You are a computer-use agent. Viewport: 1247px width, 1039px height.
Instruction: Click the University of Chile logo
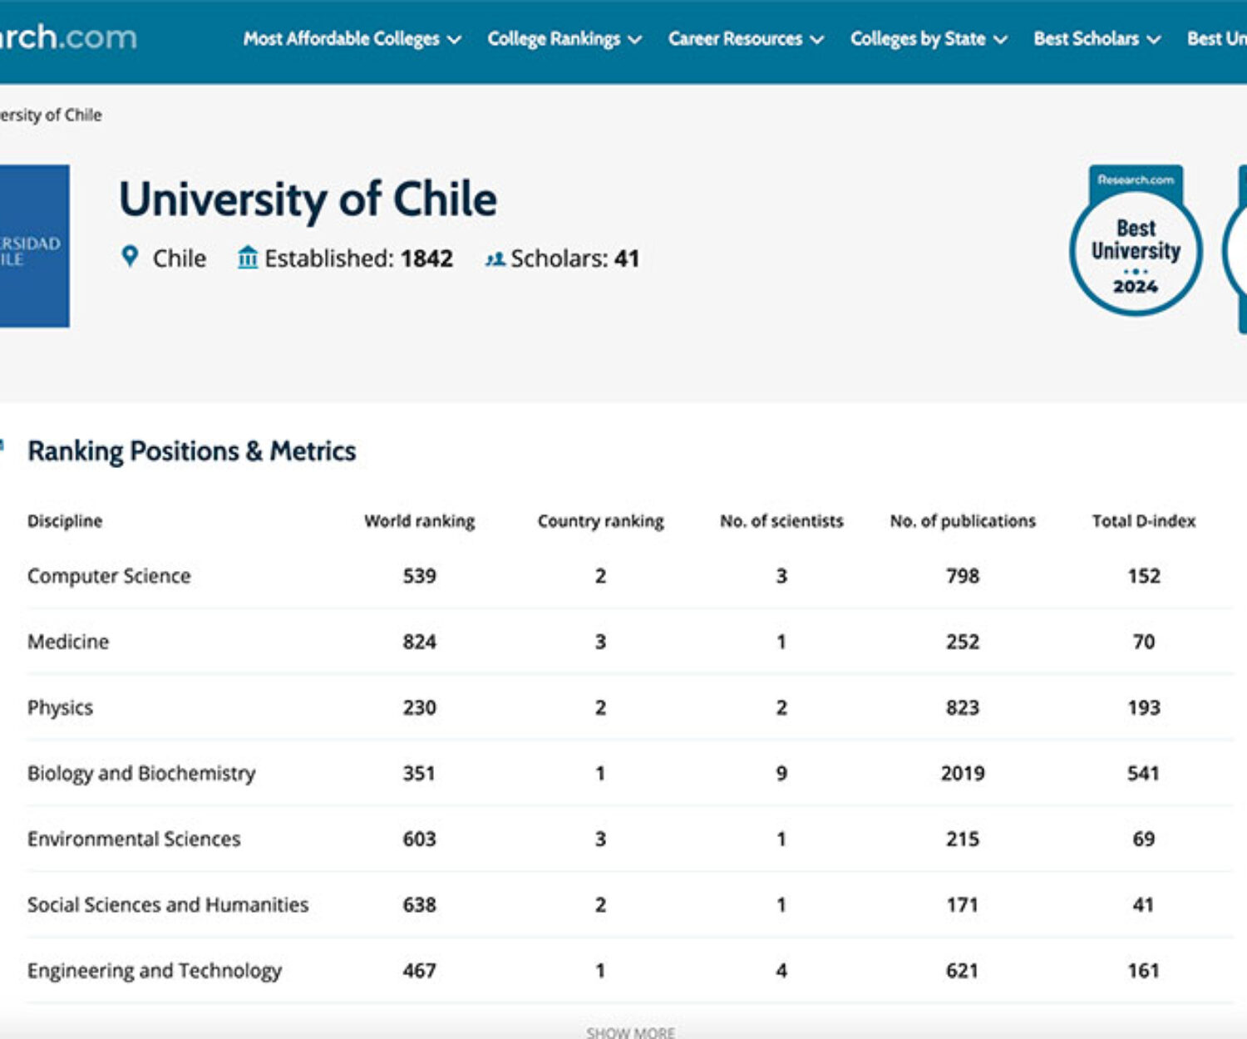[33, 246]
